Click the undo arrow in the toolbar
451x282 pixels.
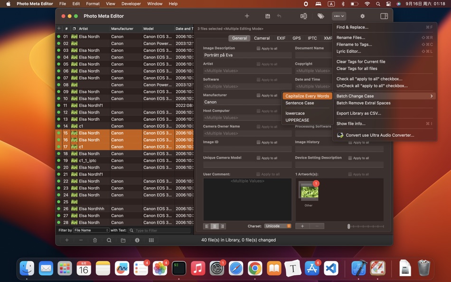click(279, 16)
